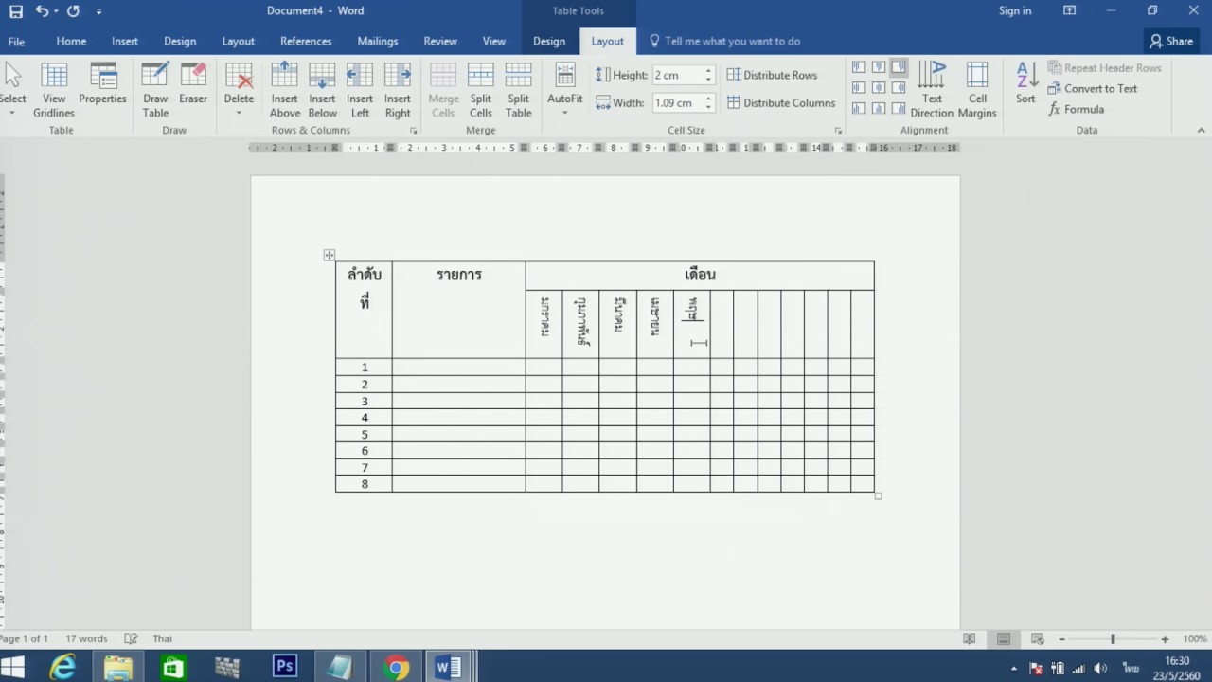The width and height of the screenshot is (1212, 682).
Task: Click Distribute Rows
Action: pyautogui.click(x=772, y=75)
